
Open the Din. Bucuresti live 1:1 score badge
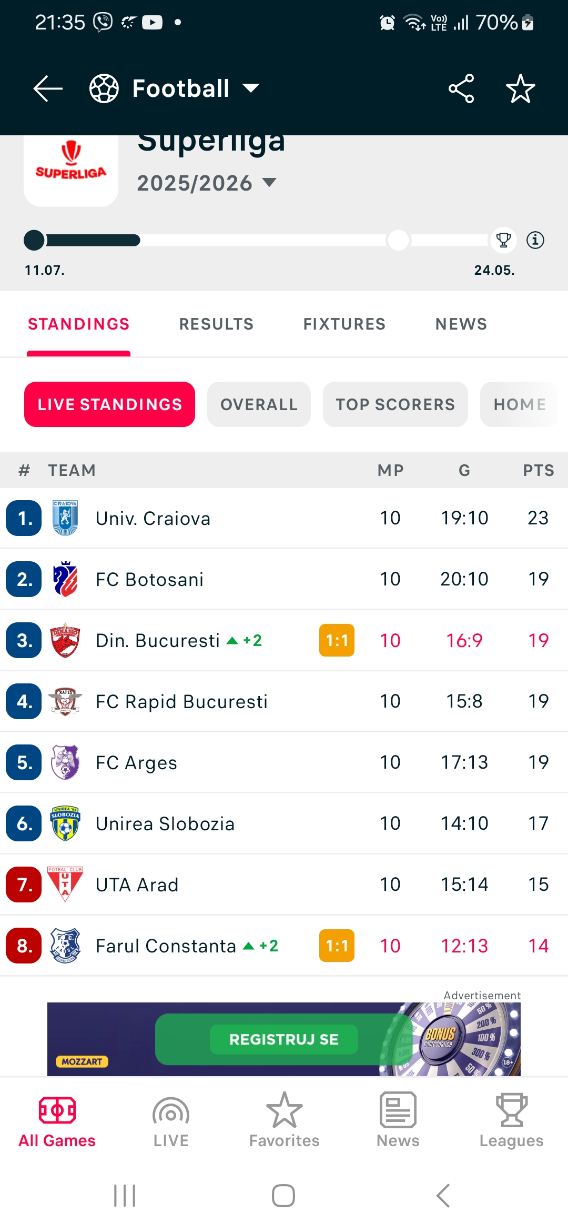(337, 640)
